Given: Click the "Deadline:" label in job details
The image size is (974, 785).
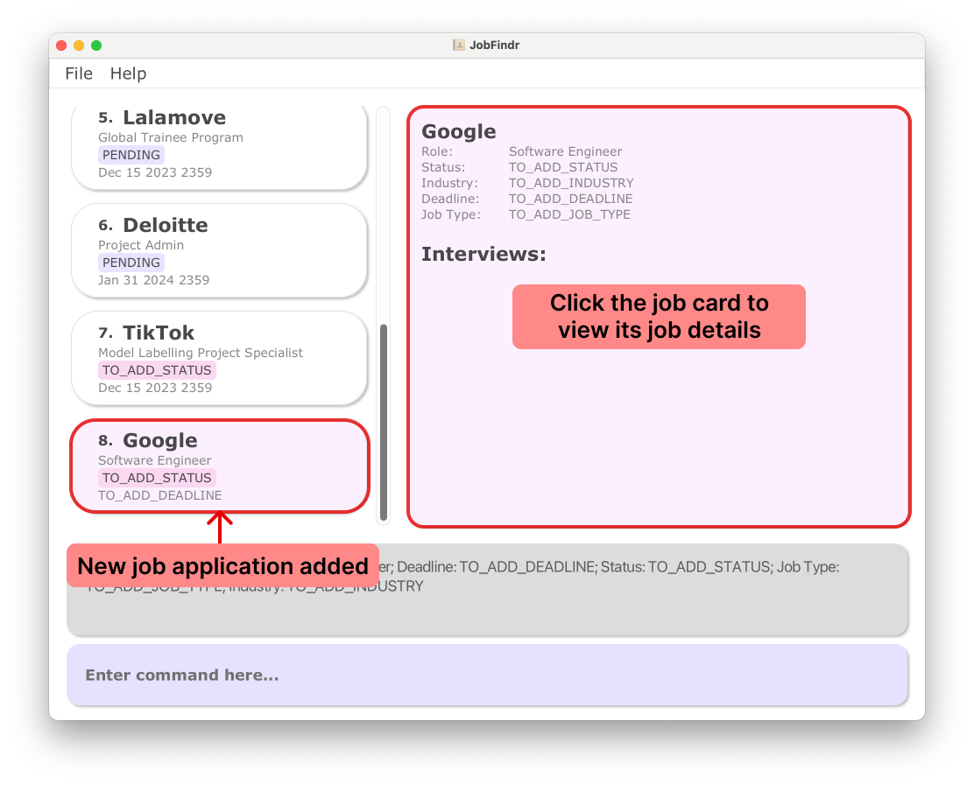Looking at the screenshot, I should point(449,199).
